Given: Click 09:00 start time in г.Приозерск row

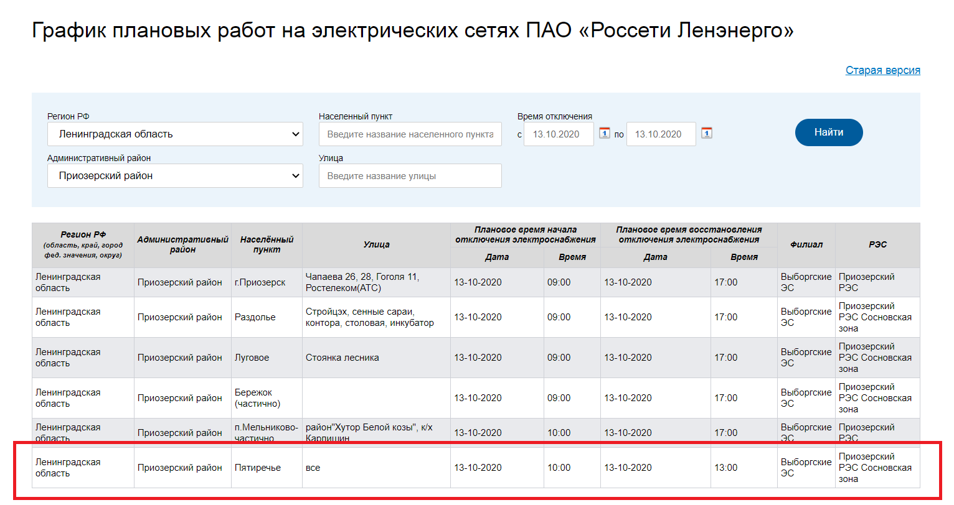Looking at the screenshot, I should (572, 282).
